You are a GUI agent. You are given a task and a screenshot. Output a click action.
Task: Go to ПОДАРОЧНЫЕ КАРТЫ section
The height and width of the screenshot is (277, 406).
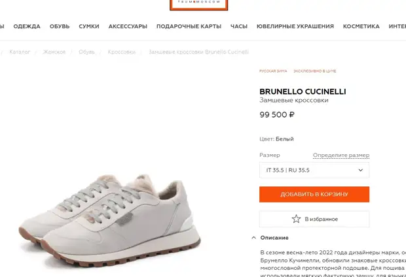[x=189, y=26]
